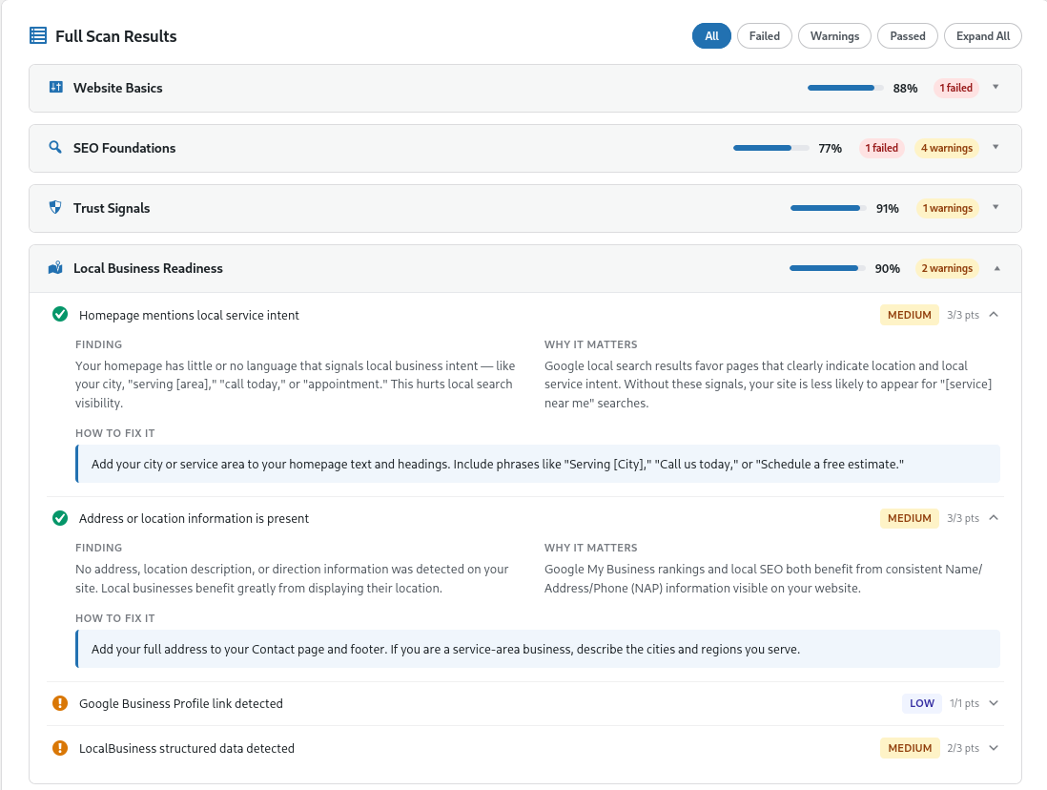Click SEO Foundations 77% progress bar
The width and height of the screenshot is (1047, 790).
pyautogui.click(x=771, y=148)
